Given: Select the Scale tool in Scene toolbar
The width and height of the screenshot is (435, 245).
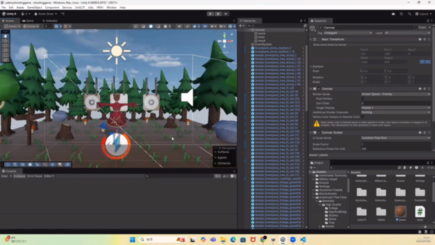Looking at the screenshot, I should pyautogui.click(x=5, y=50).
